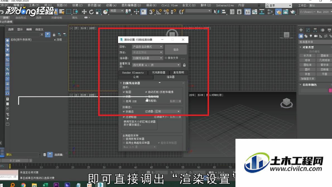Image resolution: width=332 pixels, height=187 pixels.
Task: Select the Lights category icon
Action: click(311, 36)
